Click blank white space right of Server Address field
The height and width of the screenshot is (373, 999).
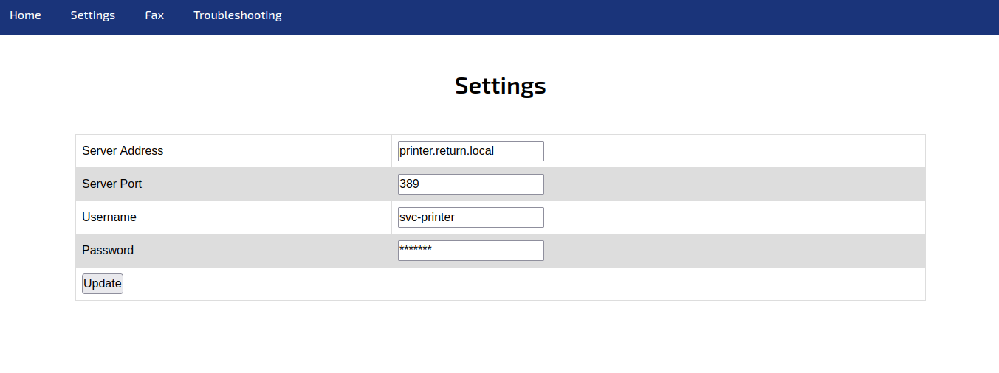pyautogui.click(x=735, y=151)
